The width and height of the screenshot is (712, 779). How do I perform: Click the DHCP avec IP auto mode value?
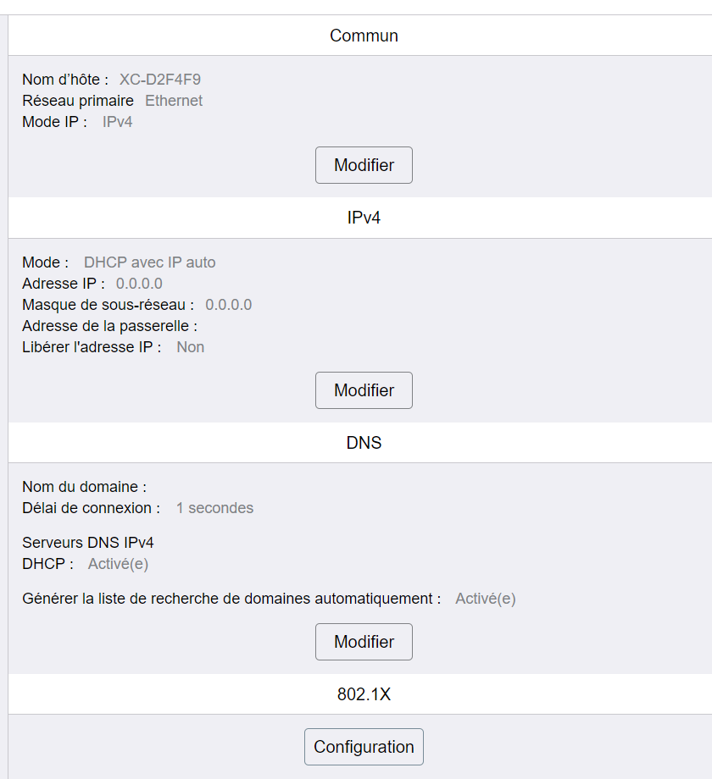click(150, 262)
